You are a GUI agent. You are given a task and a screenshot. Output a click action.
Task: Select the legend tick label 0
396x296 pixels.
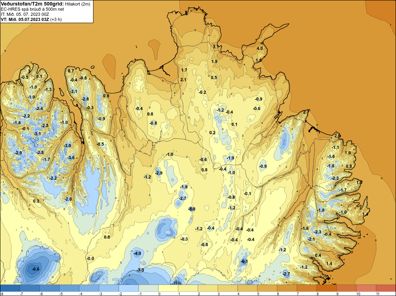point(159,294)
